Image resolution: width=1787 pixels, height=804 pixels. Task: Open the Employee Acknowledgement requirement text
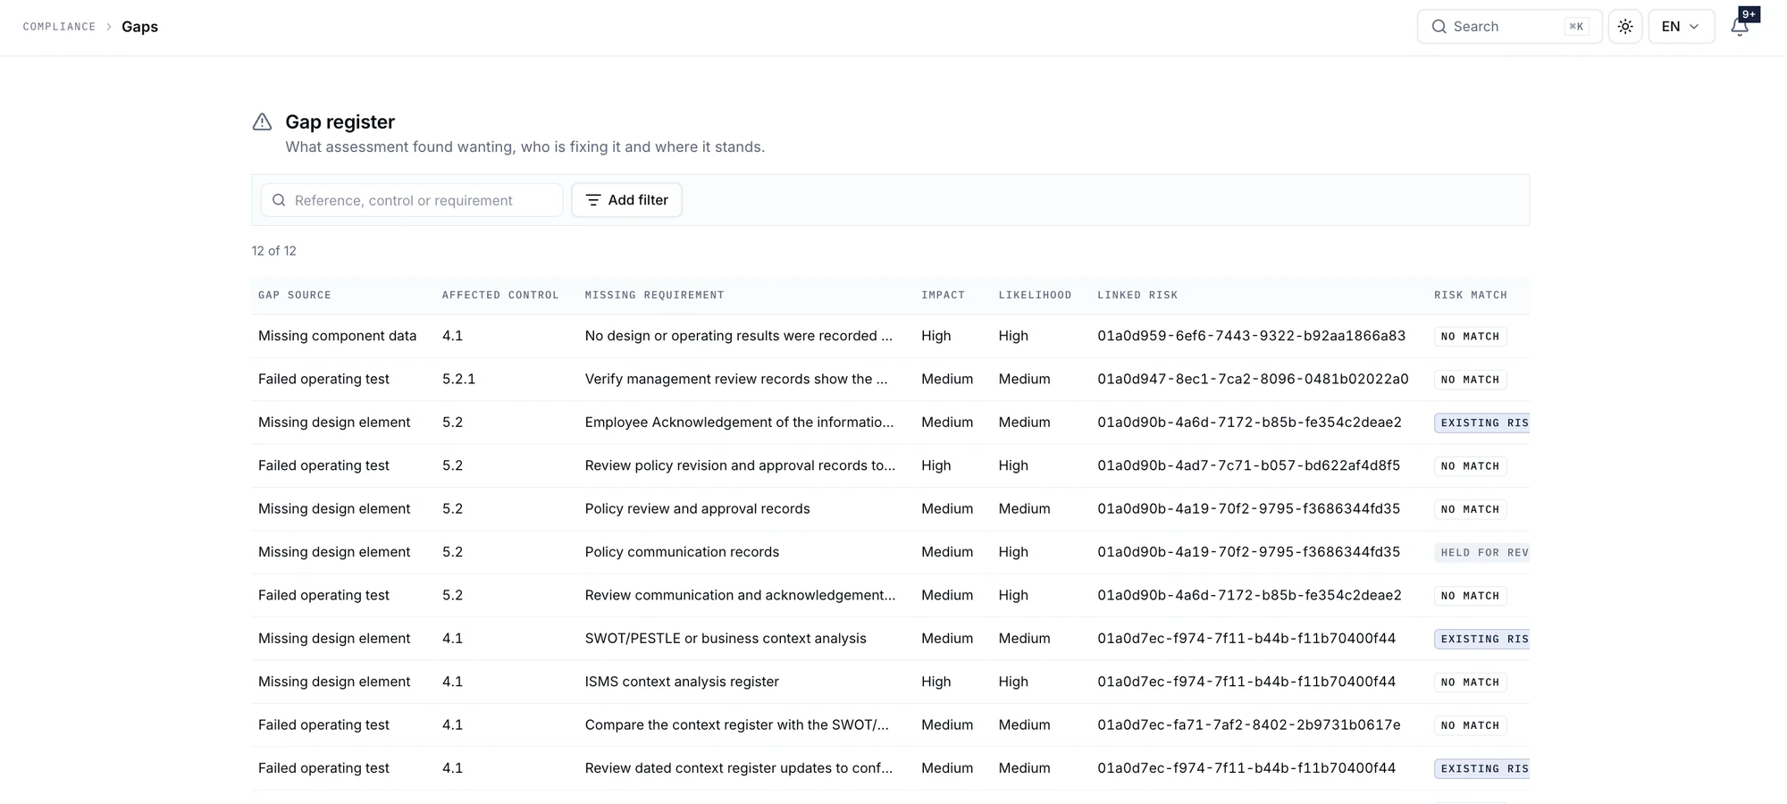[739, 423]
